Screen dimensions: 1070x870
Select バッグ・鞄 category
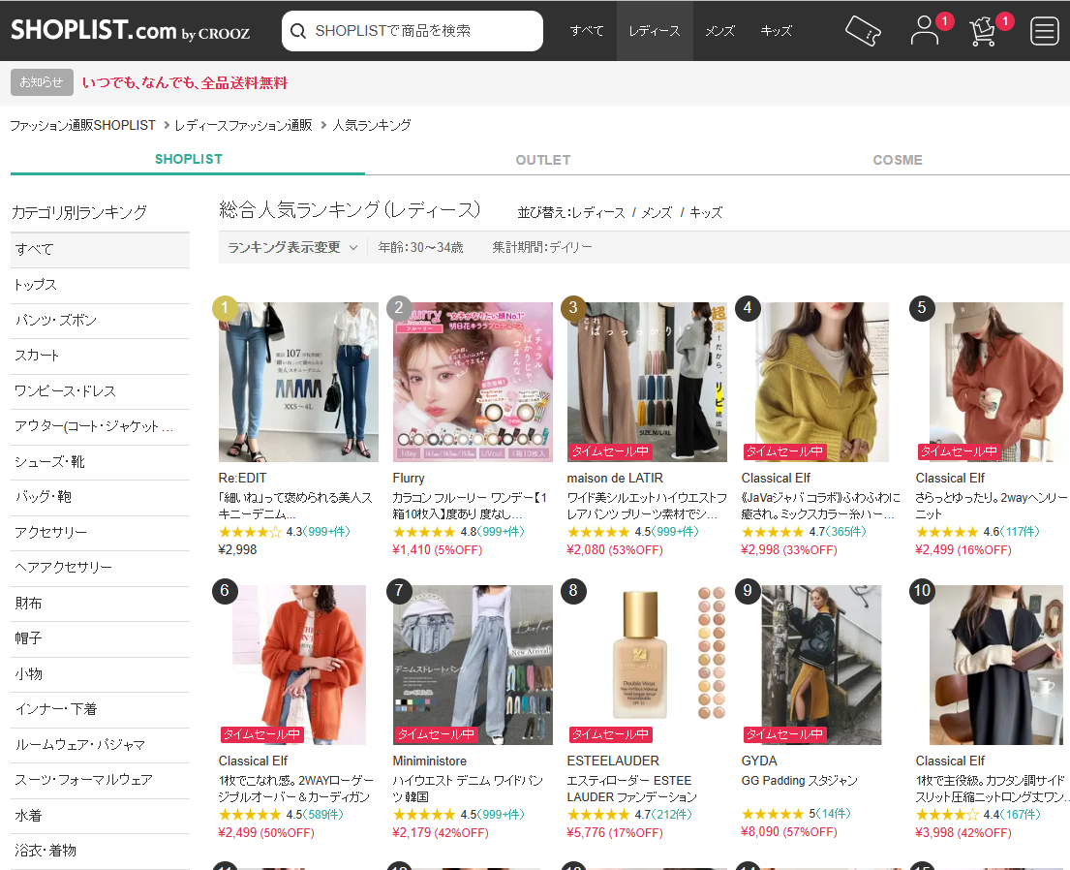(x=101, y=497)
